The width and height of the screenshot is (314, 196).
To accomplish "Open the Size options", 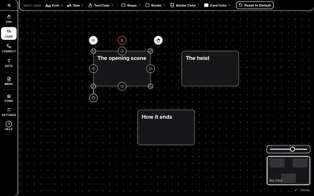I will [75, 5].
